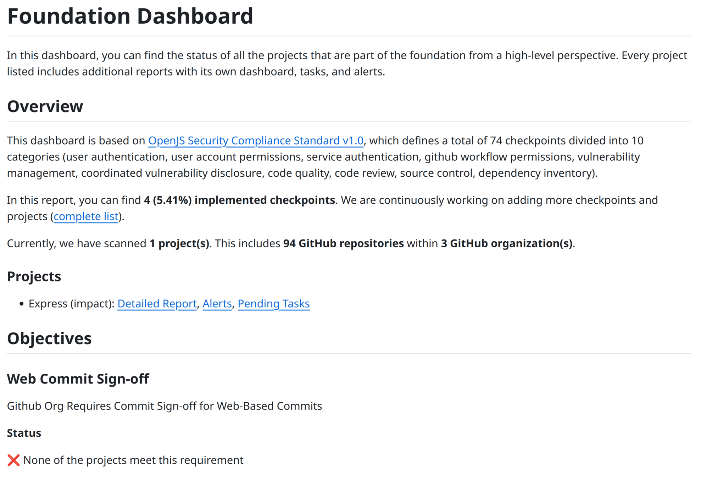Click the Overview section heading
This screenshot has height=479, width=701.
click(45, 106)
